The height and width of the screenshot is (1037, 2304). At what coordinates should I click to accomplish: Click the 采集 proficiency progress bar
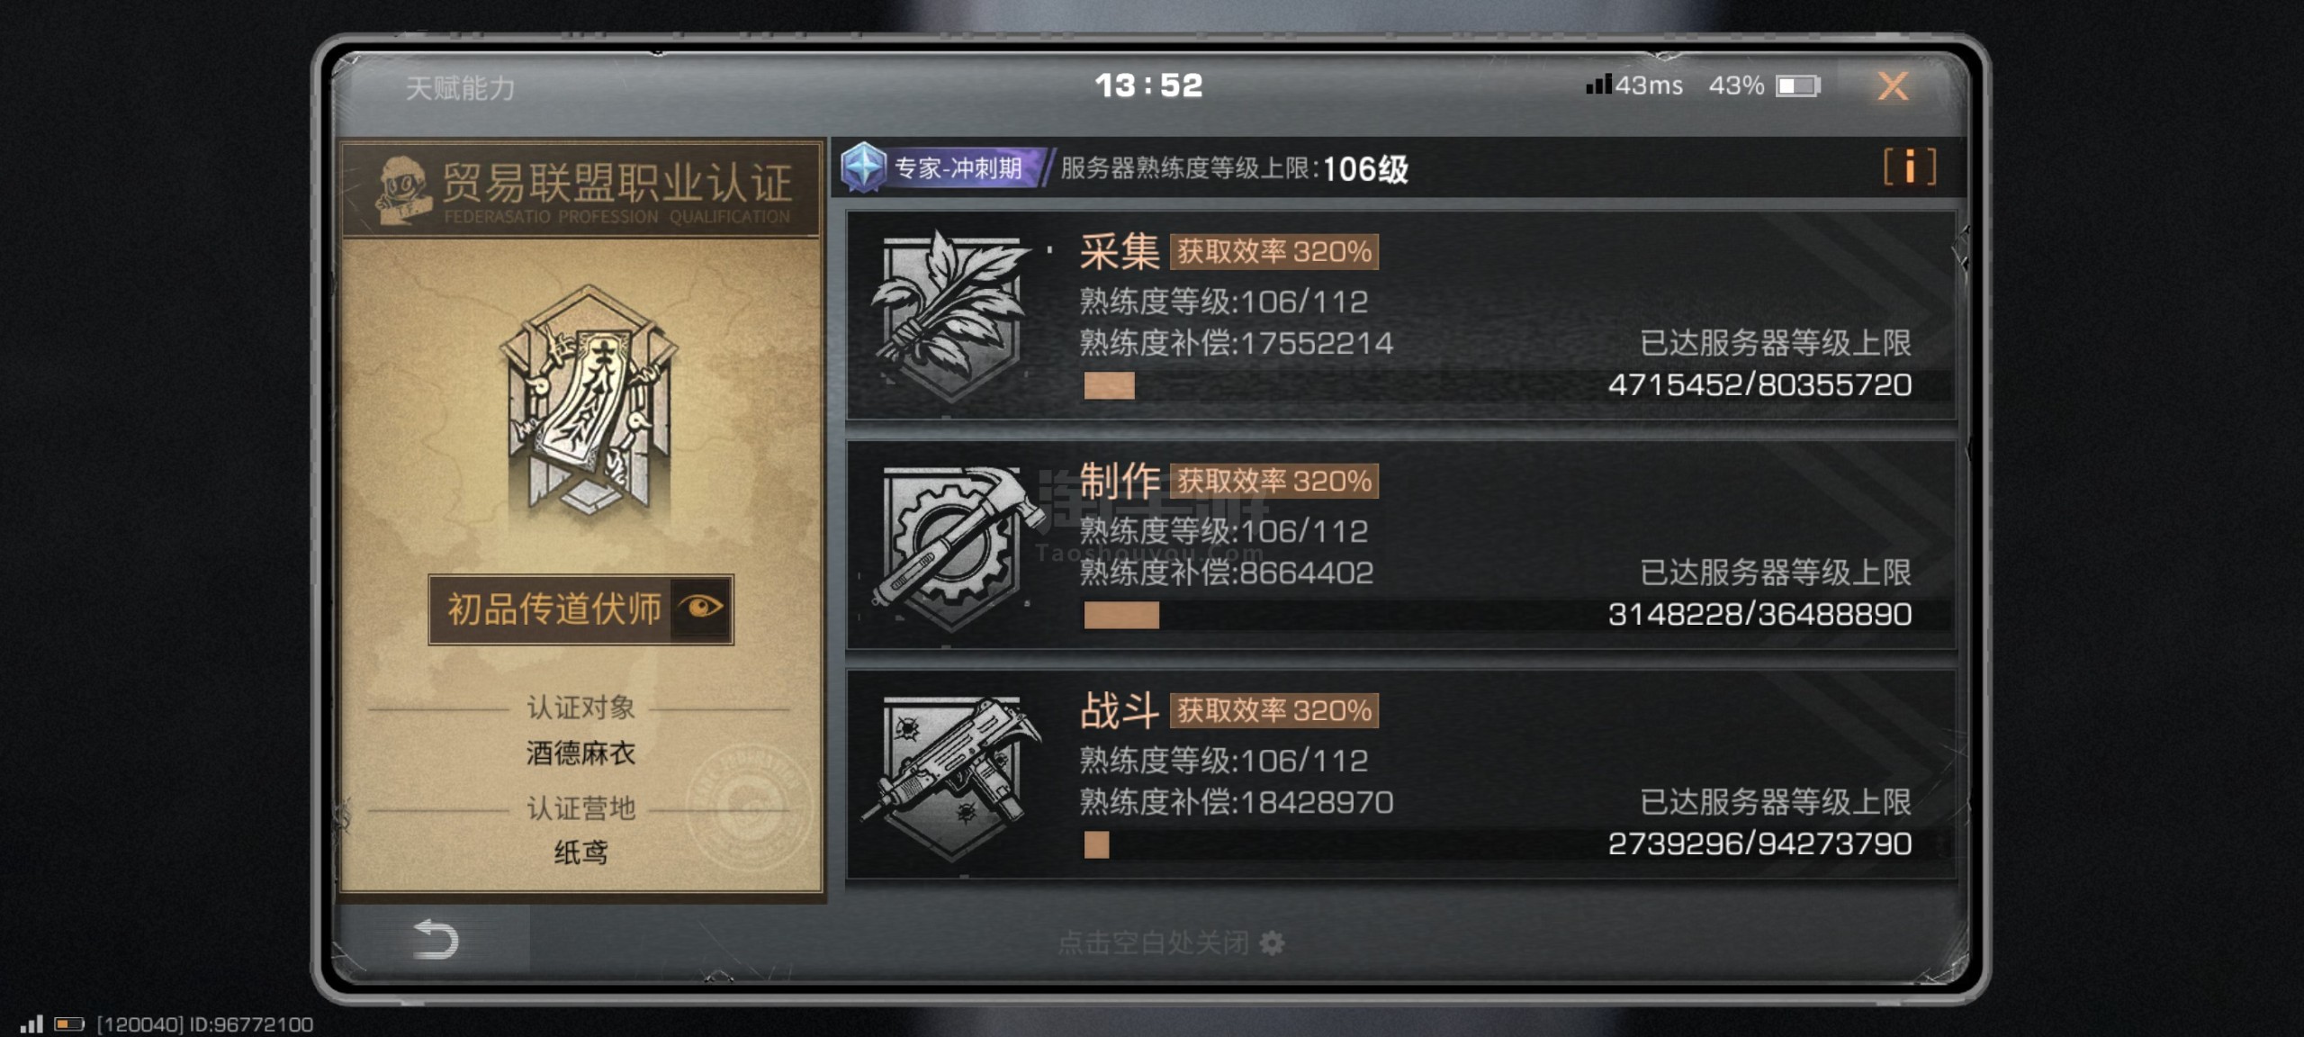[1516, 385]
